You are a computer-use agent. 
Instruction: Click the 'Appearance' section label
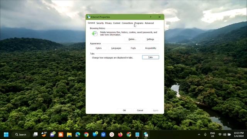click(95, 44)
